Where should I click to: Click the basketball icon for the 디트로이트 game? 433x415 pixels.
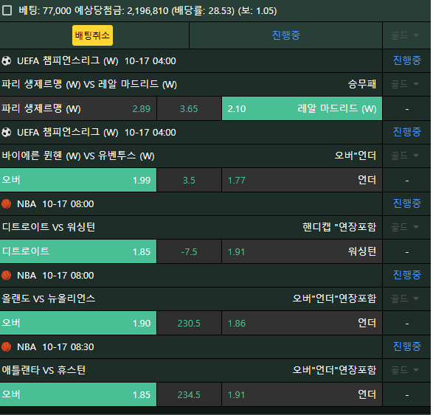(7, 204)
